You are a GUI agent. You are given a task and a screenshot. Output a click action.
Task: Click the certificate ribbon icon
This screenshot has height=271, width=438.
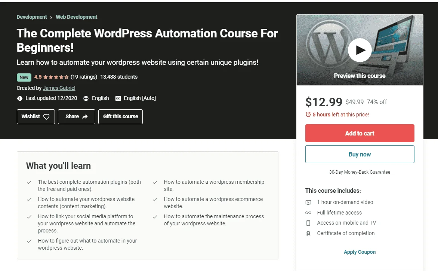click(x=308, y=233)
